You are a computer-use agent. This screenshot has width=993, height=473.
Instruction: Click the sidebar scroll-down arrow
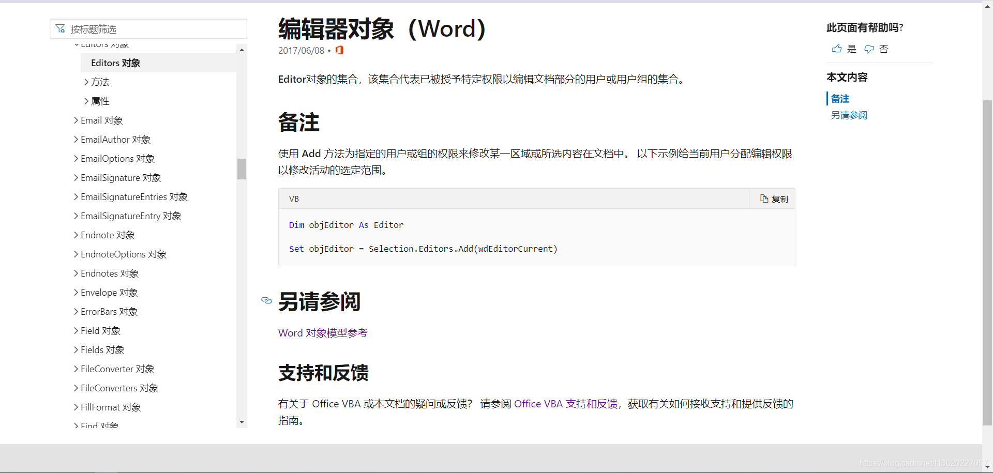click(x=242, y=422)
